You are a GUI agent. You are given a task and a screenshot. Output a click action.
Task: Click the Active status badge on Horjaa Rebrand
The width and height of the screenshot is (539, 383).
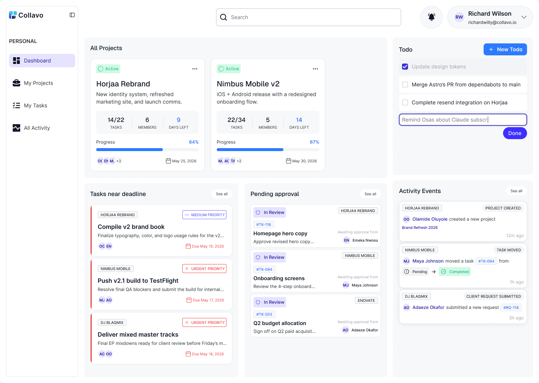point(108,69)
